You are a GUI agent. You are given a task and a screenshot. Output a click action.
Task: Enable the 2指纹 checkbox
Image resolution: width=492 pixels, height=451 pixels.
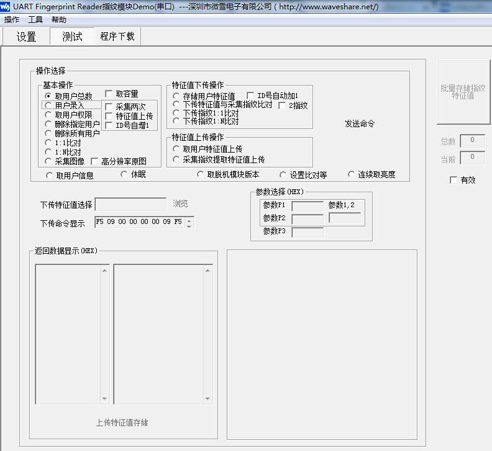[x=282, y=105]
